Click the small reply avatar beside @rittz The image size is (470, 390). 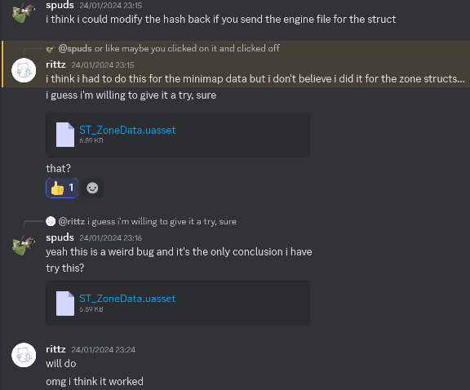click(x=51, y=221)
